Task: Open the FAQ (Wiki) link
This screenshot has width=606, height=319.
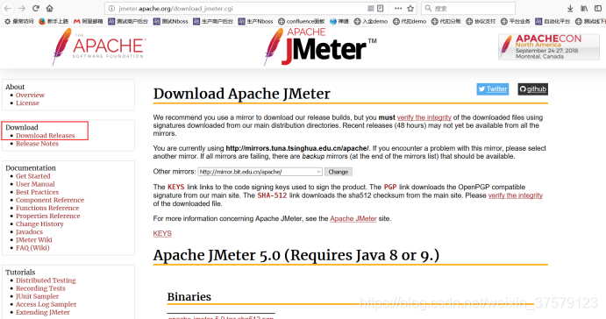Action: click(x=32, y=248)
